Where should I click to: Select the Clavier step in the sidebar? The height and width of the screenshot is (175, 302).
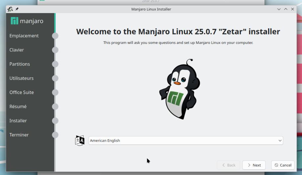(16, 50)
